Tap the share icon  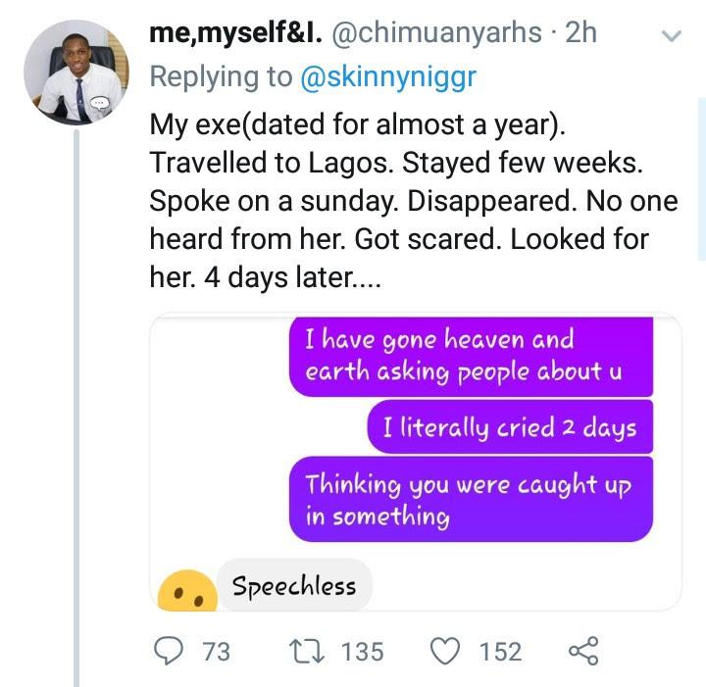tap(581, 651)
